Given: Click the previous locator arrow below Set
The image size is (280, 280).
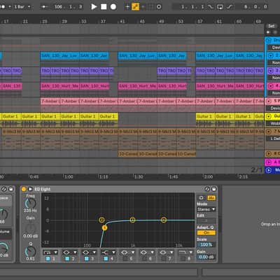Looking at the screenshot, I should 268,32.
